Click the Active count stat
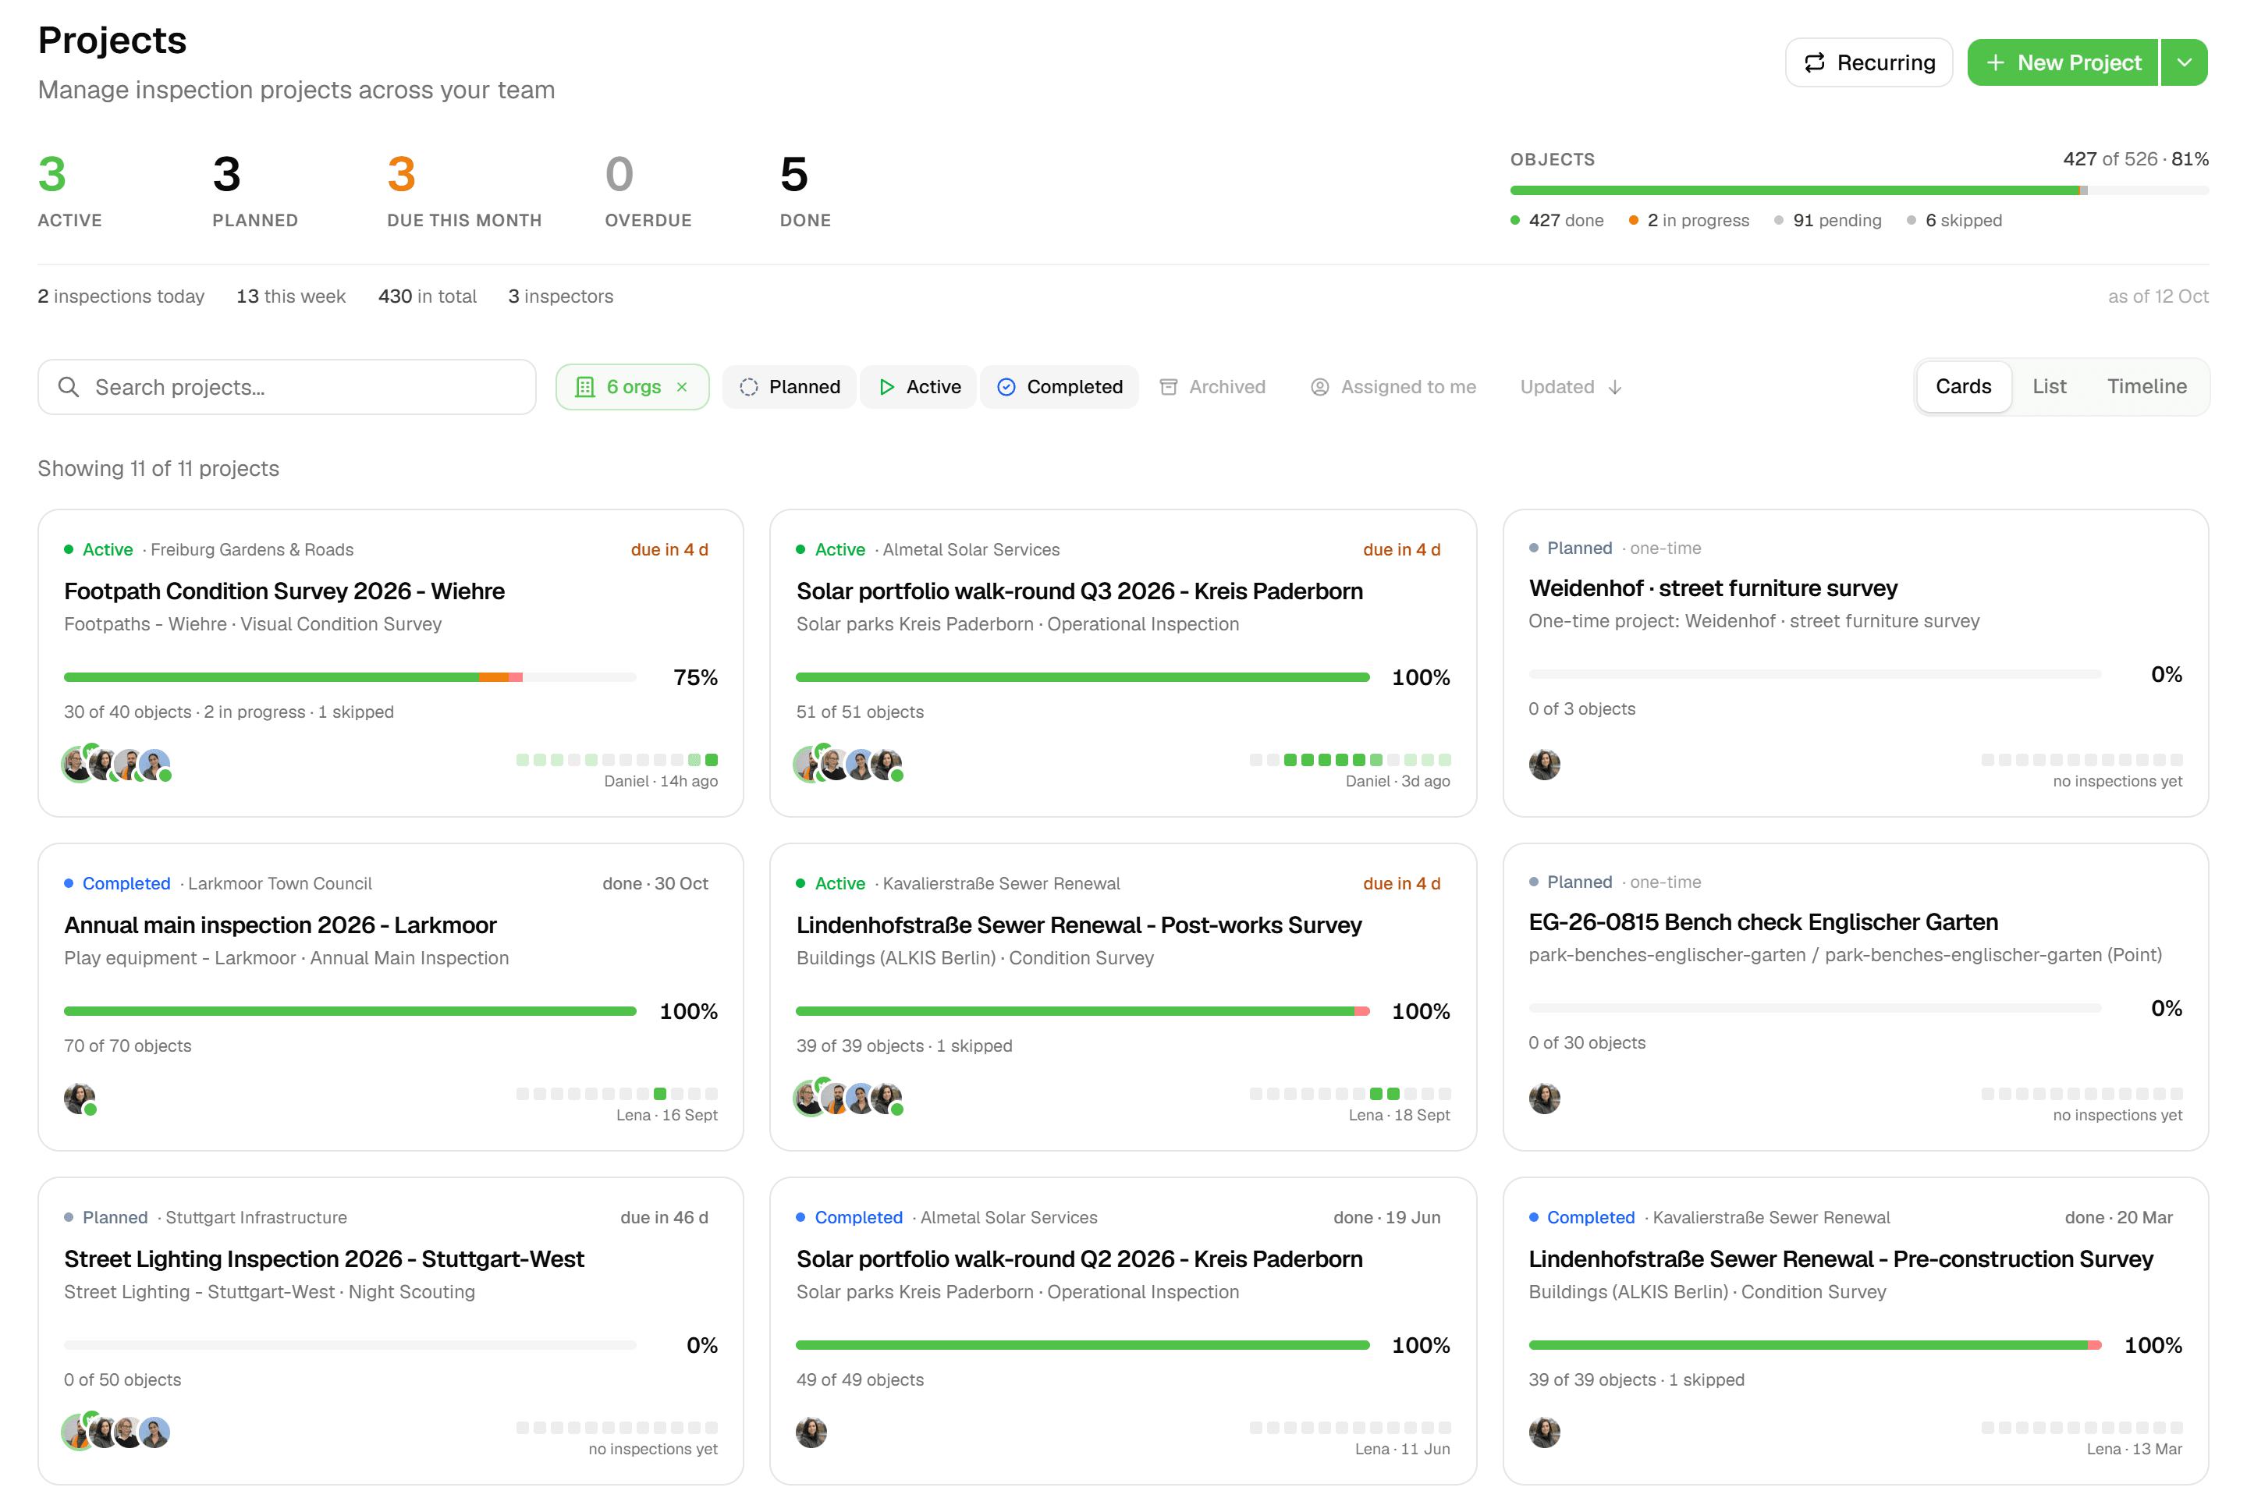Screen dimensions: 2247x1498 click(x=69, y=191)
